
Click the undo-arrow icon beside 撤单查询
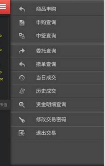tap(22, 64)
